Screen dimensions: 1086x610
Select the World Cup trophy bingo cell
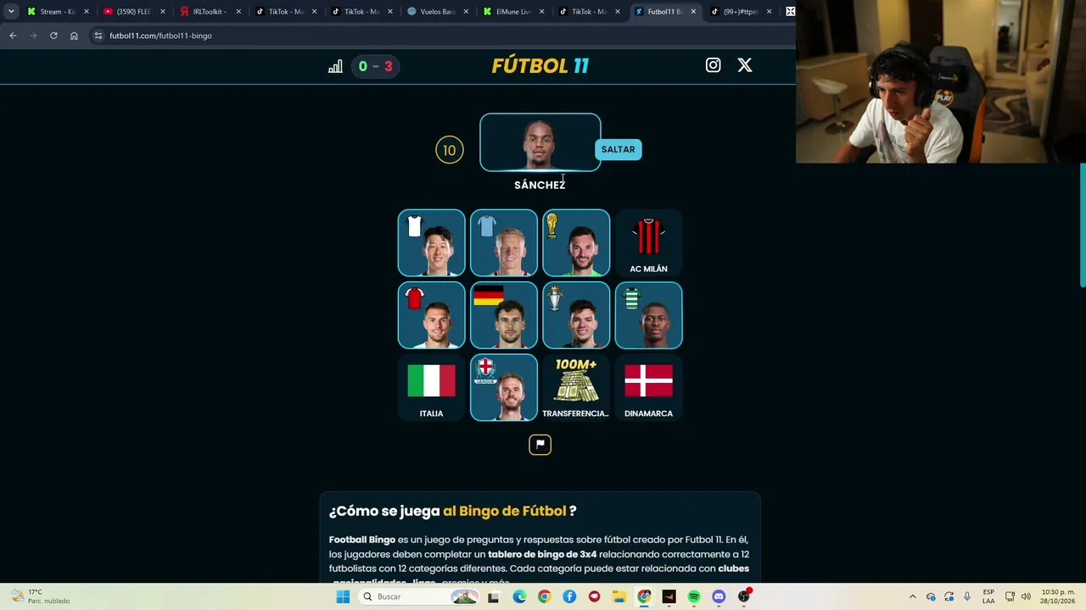click(576, 243)
